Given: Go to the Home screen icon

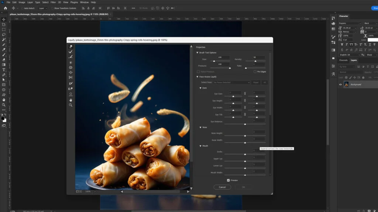Looking at the screenshot, I should tap(5, 8).
